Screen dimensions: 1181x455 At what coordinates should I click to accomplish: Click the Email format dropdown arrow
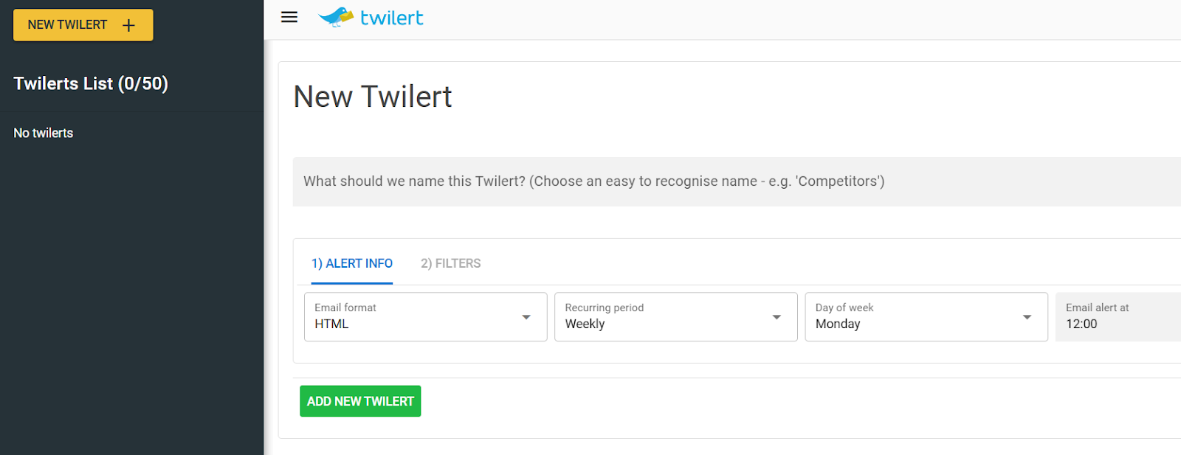pos(526,316)
